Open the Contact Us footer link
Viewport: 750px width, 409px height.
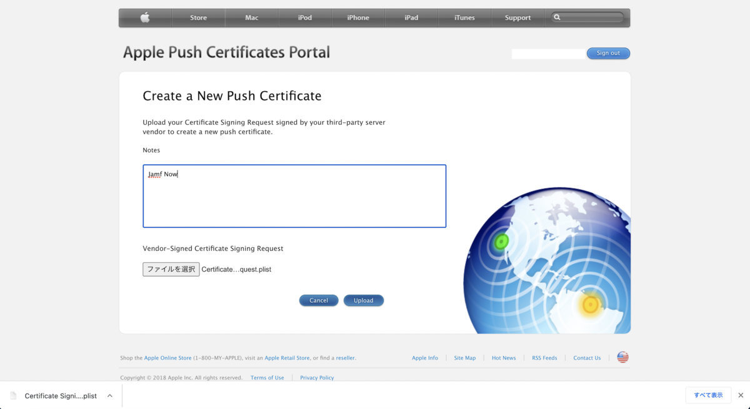(x=587, y=358)
